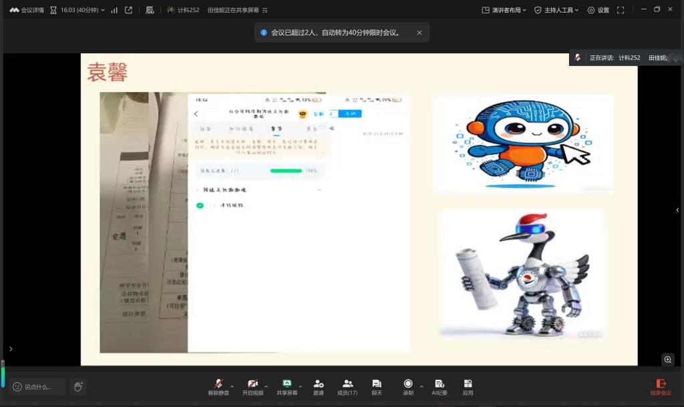Viewport: 684px width, 407px height.
Task: Click the raise hand icon
Action: tap(78, 386)
